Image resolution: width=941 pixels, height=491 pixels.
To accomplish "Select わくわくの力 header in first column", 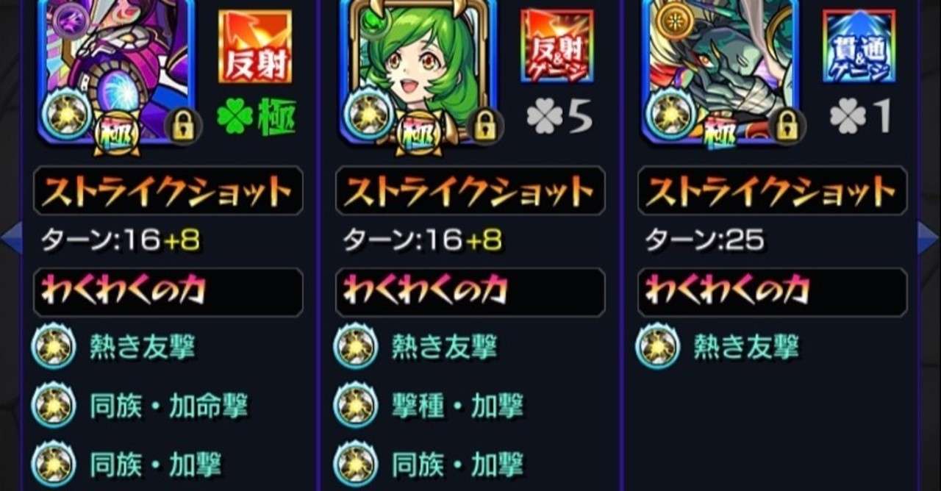I will (168, 293).
